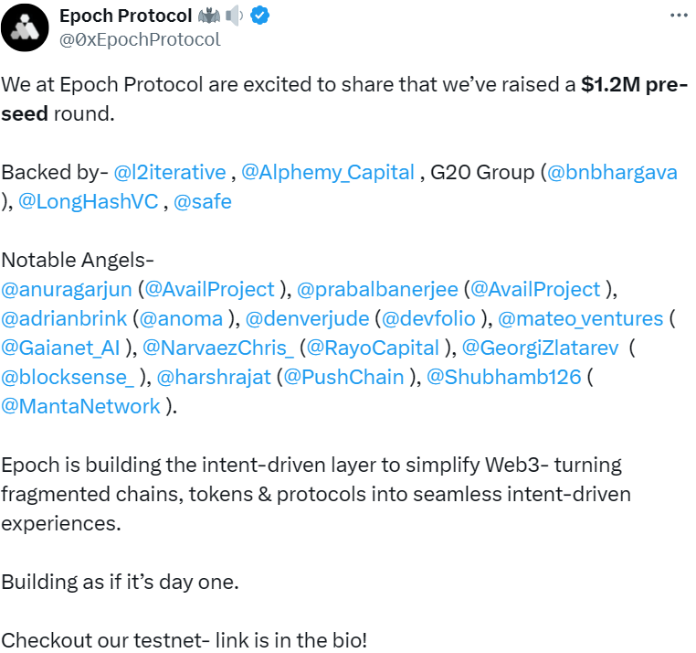Open the Epoch Protocol display name
This screenshot has width=696, height=653.
(125, 16)
